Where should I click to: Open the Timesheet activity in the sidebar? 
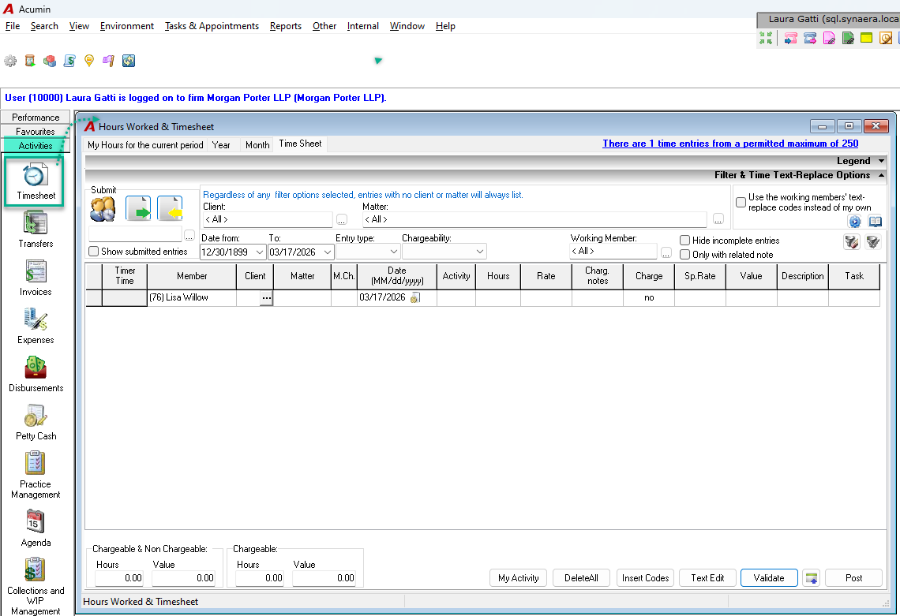click(35, 181)
